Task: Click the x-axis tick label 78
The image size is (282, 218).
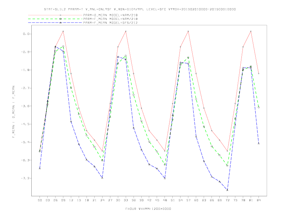Action: 243,200
